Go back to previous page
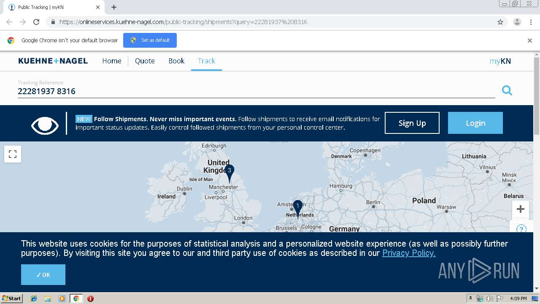Screen dimensions: 540x304 tap(9, 22)
